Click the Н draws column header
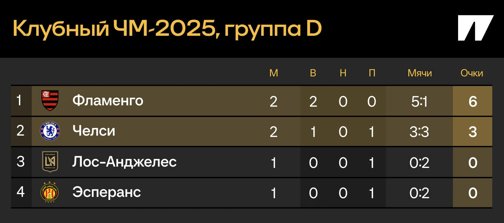The image size is (504, 223). click(x=343, y=73)
